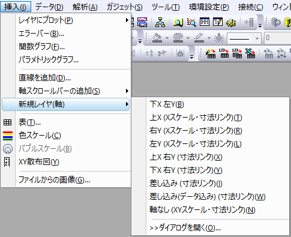
Task: Select 表(T)... menu item
Action: [x=65, y=122]
